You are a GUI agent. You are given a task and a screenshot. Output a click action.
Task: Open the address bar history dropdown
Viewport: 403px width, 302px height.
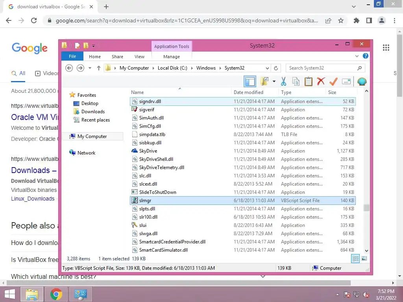[267, 68]
